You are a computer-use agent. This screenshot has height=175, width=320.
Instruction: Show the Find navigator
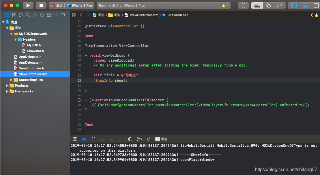[28, 15]
